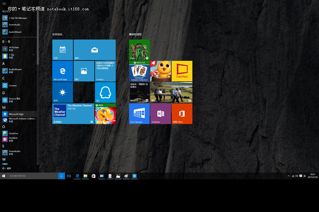
Task: Open the Calendar (日历) live tile
Action: pos(63,50)
